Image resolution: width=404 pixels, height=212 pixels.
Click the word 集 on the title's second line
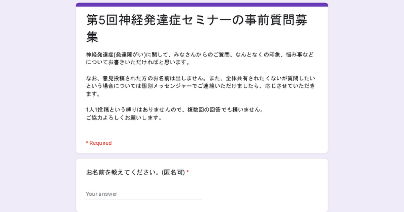[92, 37]
